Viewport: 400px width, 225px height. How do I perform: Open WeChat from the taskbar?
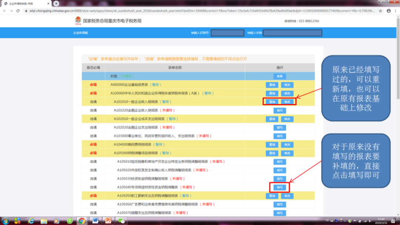(121, 221)
